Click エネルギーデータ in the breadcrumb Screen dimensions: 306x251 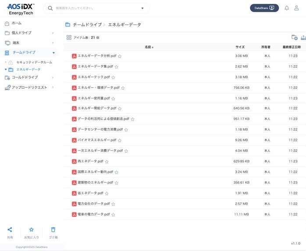(125, 25)
